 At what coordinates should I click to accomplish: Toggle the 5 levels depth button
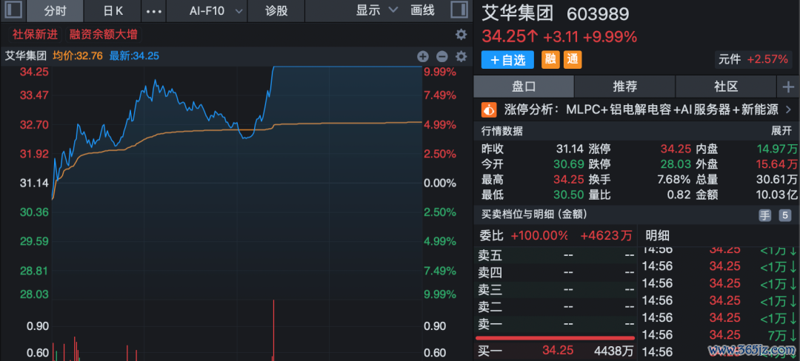pos(784,215)
